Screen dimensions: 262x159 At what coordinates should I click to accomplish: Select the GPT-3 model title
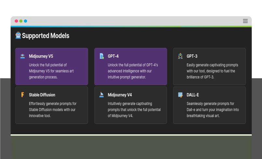tap(192, 56)
